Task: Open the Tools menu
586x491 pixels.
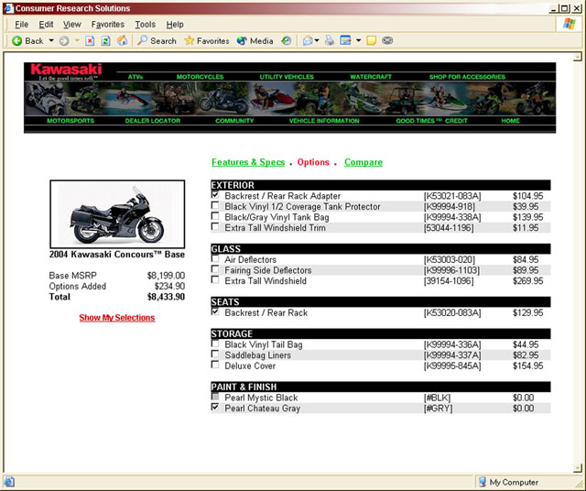Action: pyautogui.click(x=145, y=25)
